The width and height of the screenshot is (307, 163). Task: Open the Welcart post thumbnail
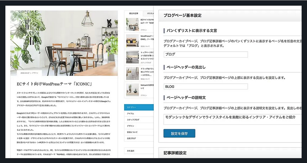click(x=132, y=90)
